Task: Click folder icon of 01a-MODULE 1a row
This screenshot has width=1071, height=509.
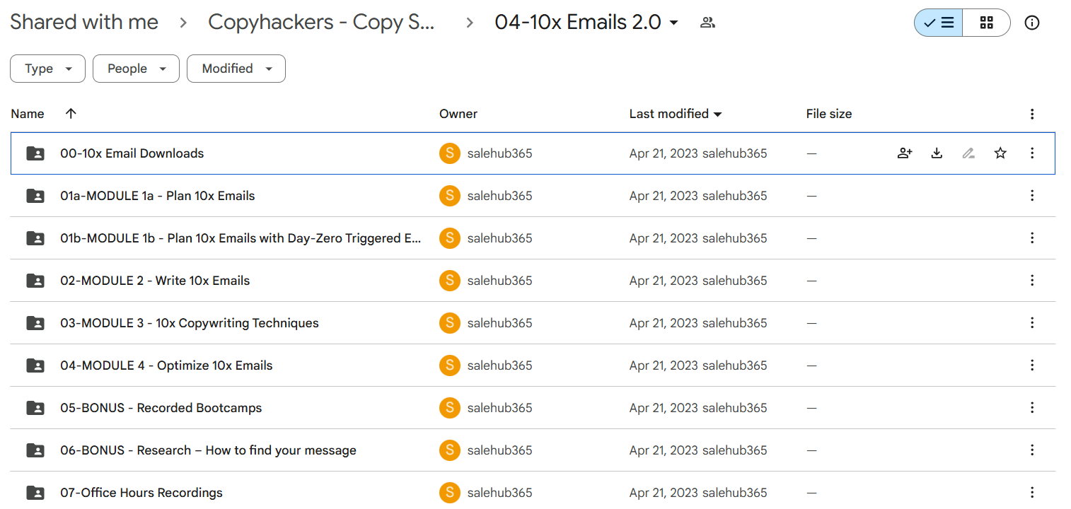Action: [x=35, y=196]
